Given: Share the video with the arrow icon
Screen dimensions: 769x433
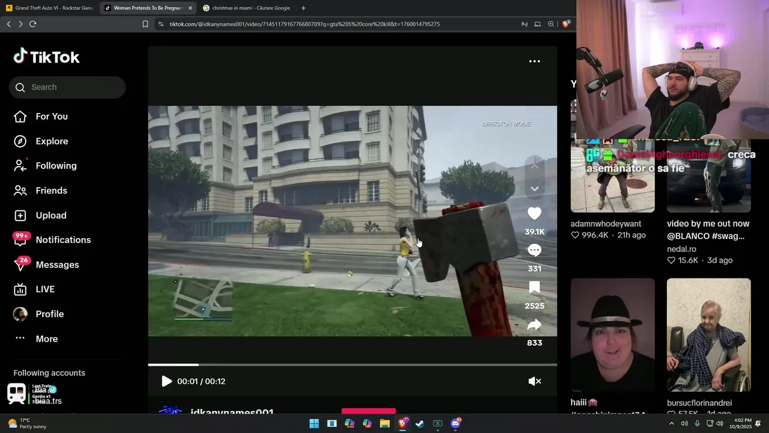Looking at the screenshot, I should click(535, 325).
